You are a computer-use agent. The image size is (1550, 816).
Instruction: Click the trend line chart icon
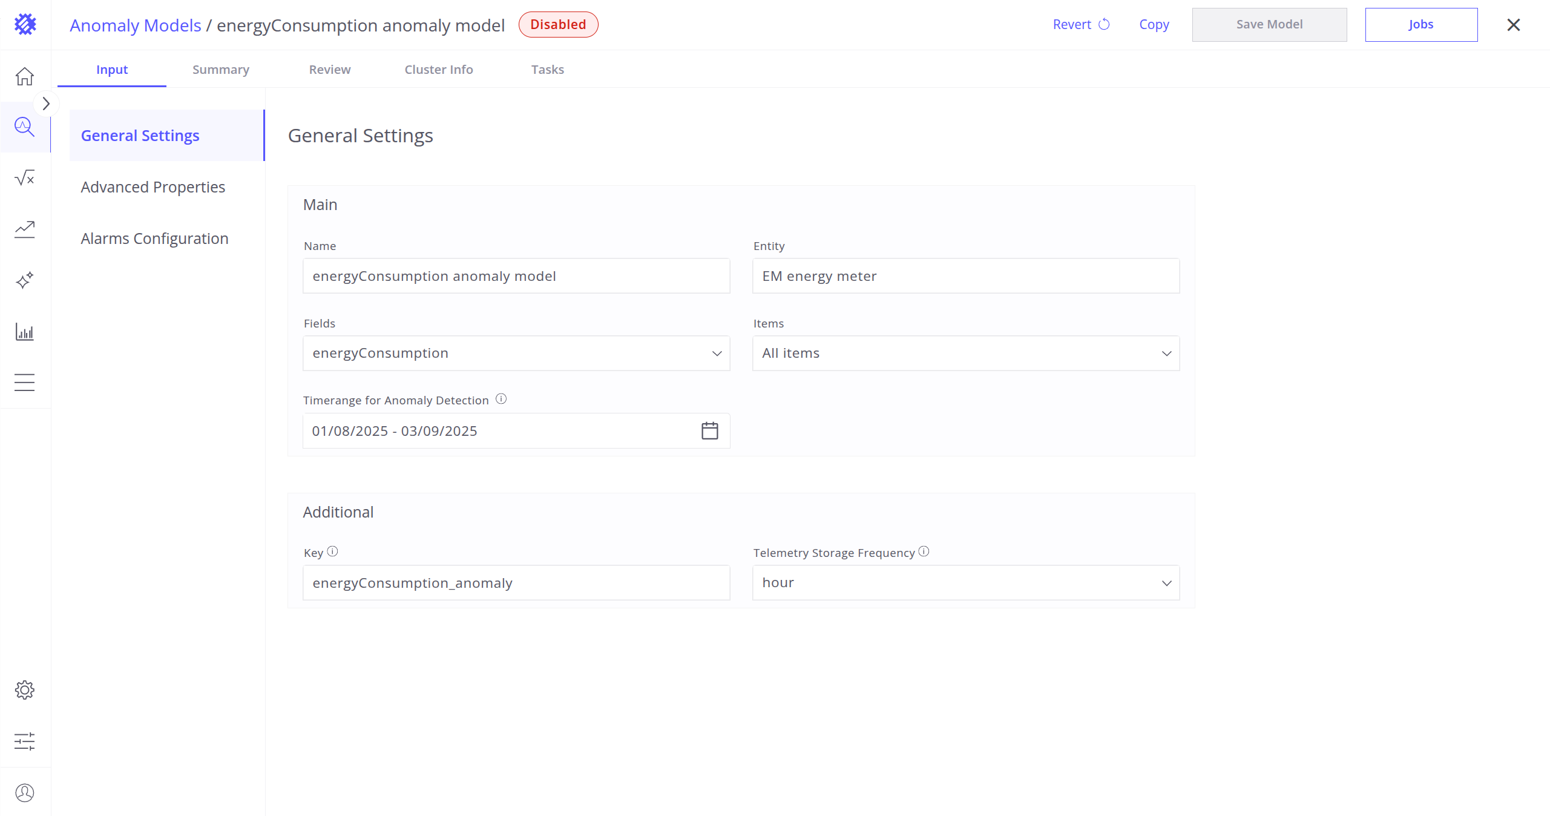coord(25,229)
